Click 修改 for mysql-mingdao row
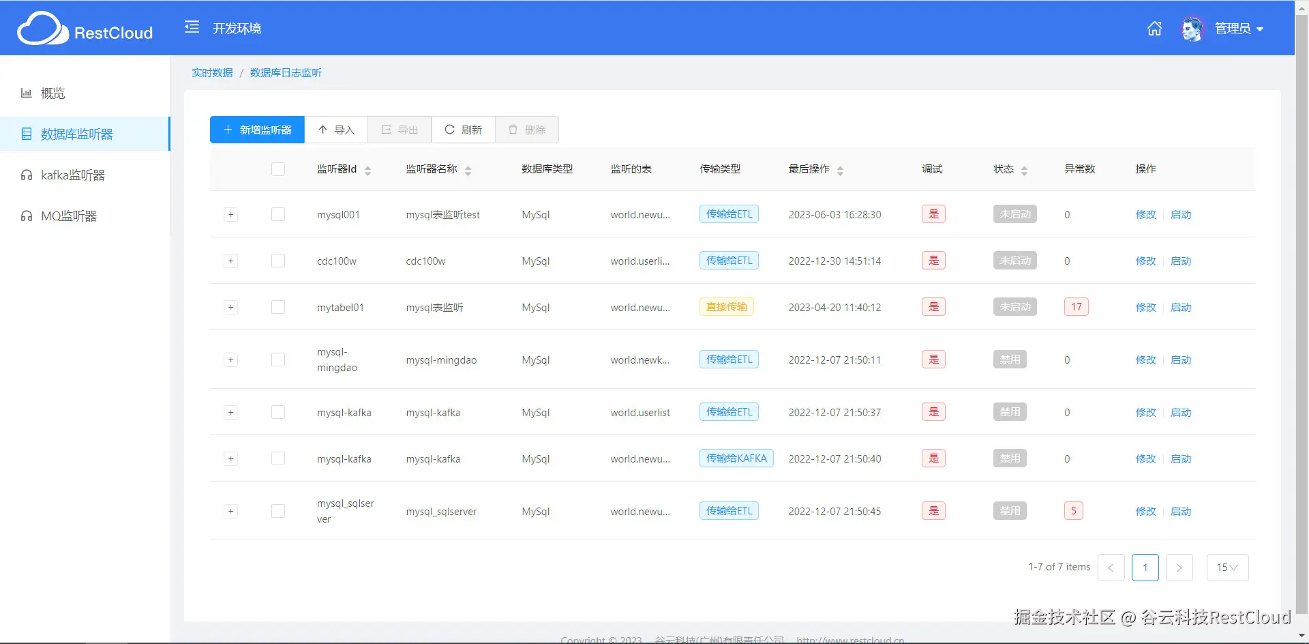This screenshot has height=644, width=1309. 1146,360
